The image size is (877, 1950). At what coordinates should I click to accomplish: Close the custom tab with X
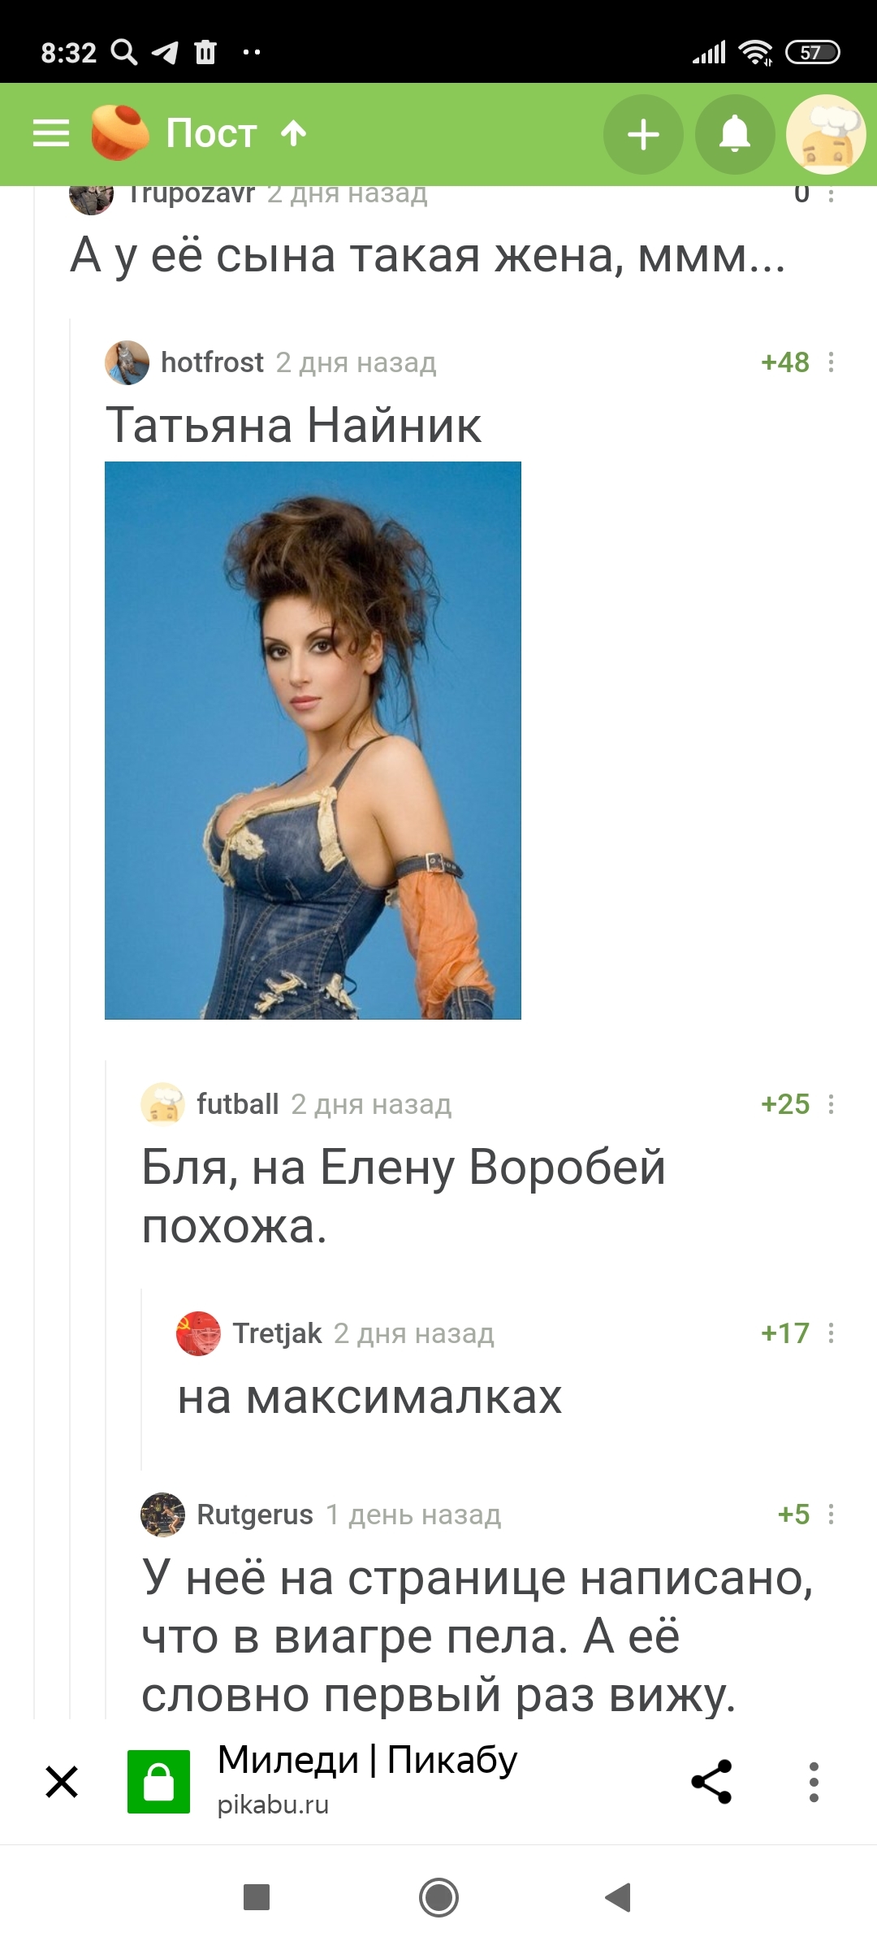[x=62, y=1782]
